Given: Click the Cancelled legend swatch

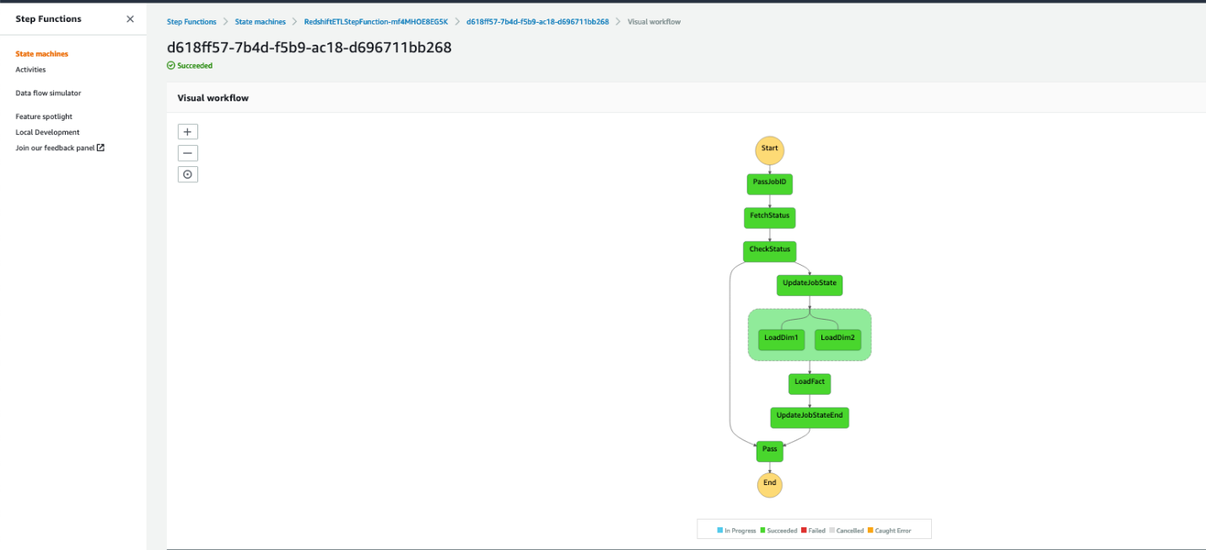Looking at the screenshot, I should coord(832,531).
